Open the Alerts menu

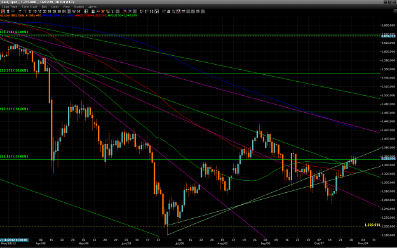coord(92,7)
